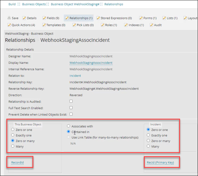
Task: Open Indexes (1) section
Action: coord(134,25)
